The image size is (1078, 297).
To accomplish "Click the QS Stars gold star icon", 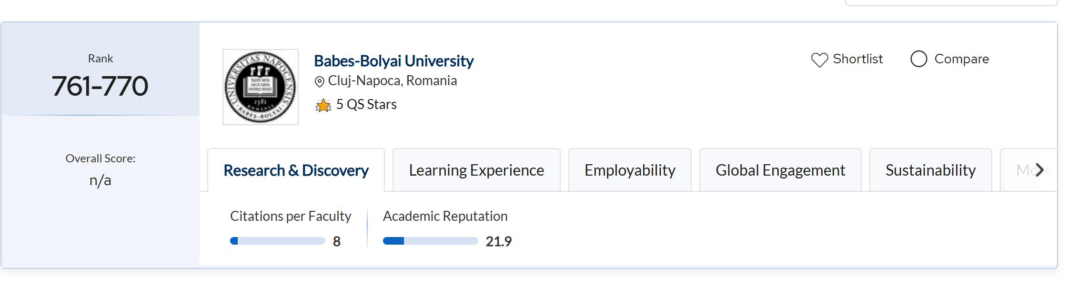I will click(323, 105).
